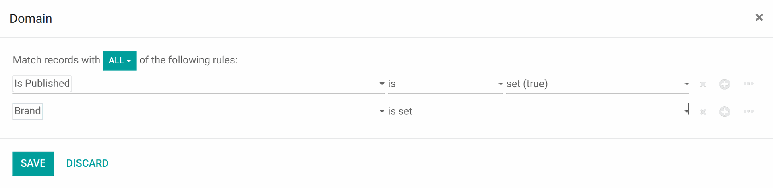Close the Domain dialog
Screen dimensions: 773x188
(x=759, y=18)
